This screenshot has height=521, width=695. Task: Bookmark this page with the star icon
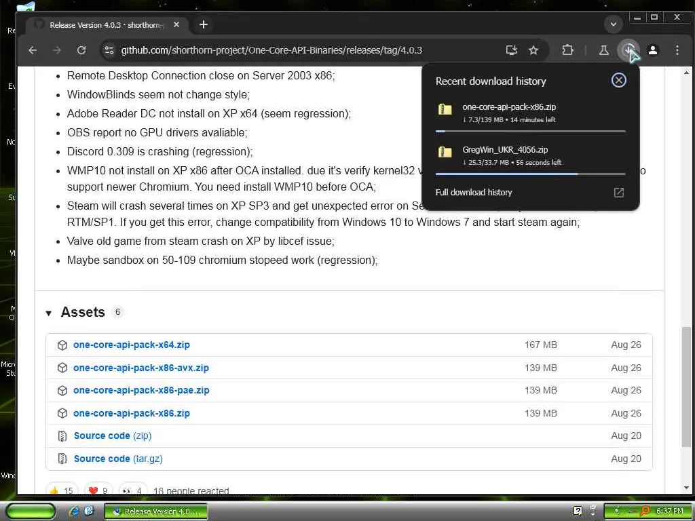point(533,50)
